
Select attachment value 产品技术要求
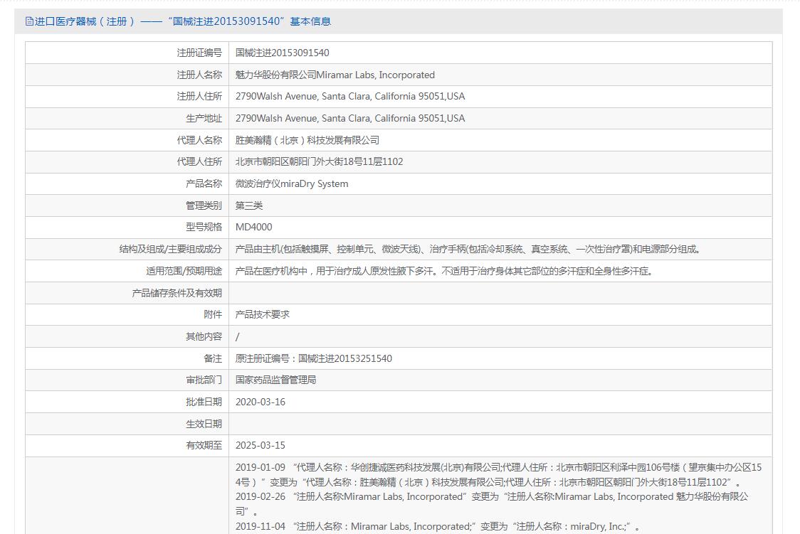[262, 314]
